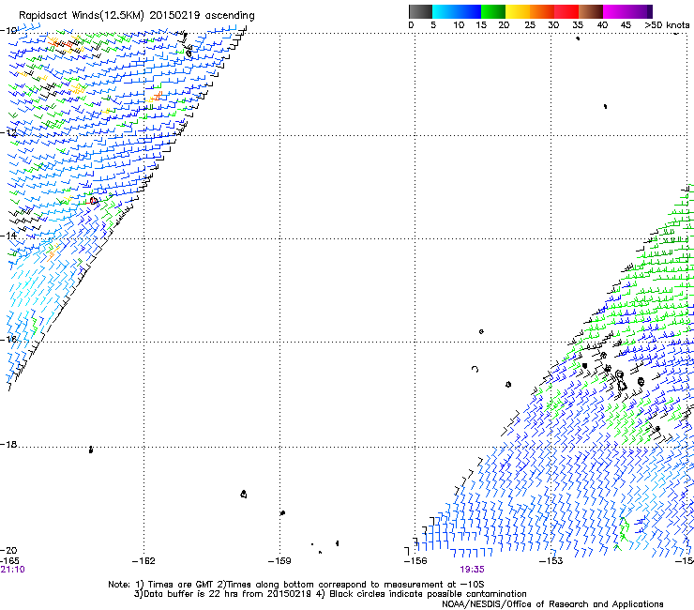Select the '45' legend scale label
The width and height of the screenshot is (694, 610).
(626, 25)
